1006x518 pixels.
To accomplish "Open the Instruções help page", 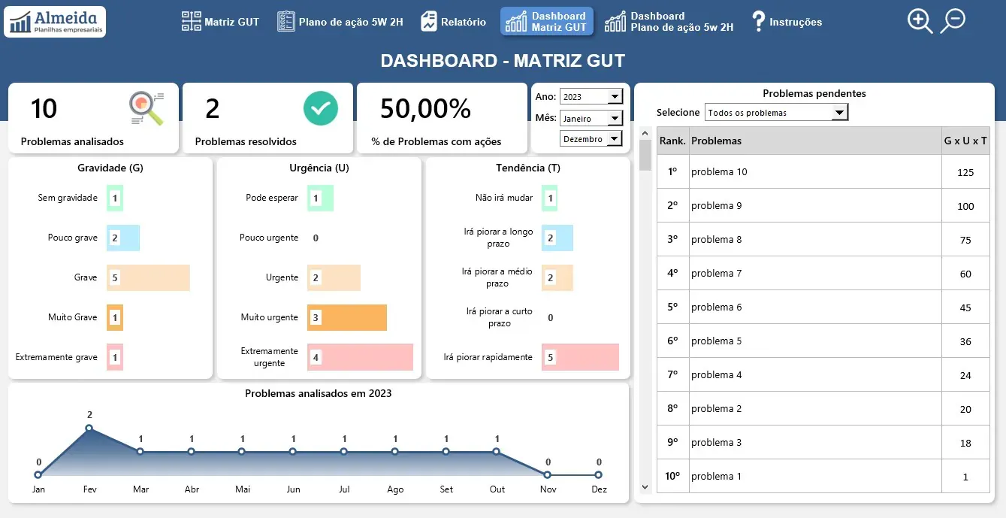I will 787,22.
